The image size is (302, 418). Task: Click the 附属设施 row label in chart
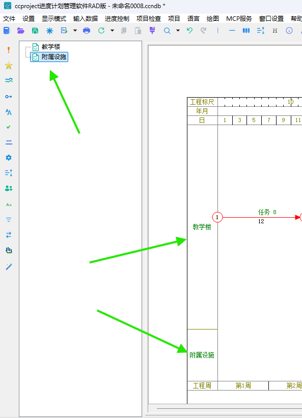(202, 355)
